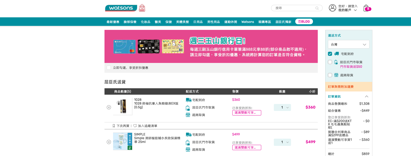Check the 屈臣氏門市取貨 checkbox
Screen dimensions: 411x156
pos(330,62)
